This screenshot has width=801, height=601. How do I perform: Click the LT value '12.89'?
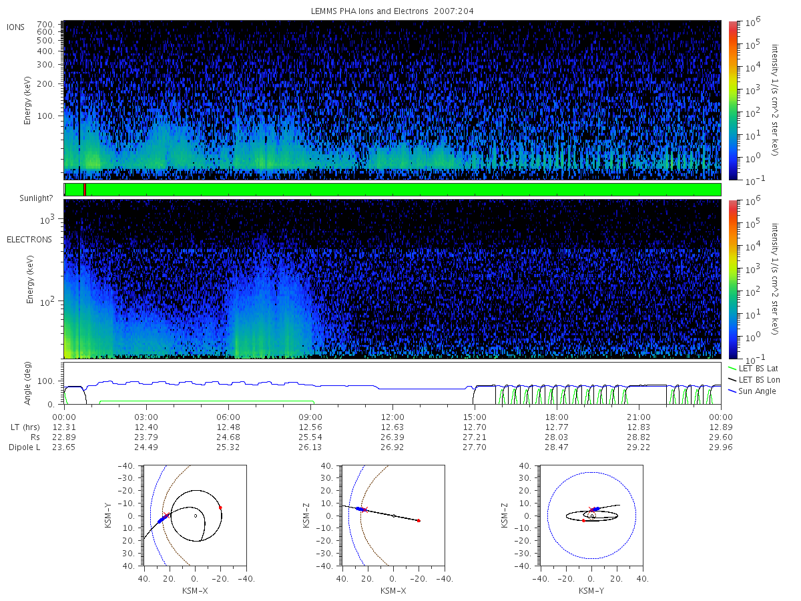(x=721, y=427)
